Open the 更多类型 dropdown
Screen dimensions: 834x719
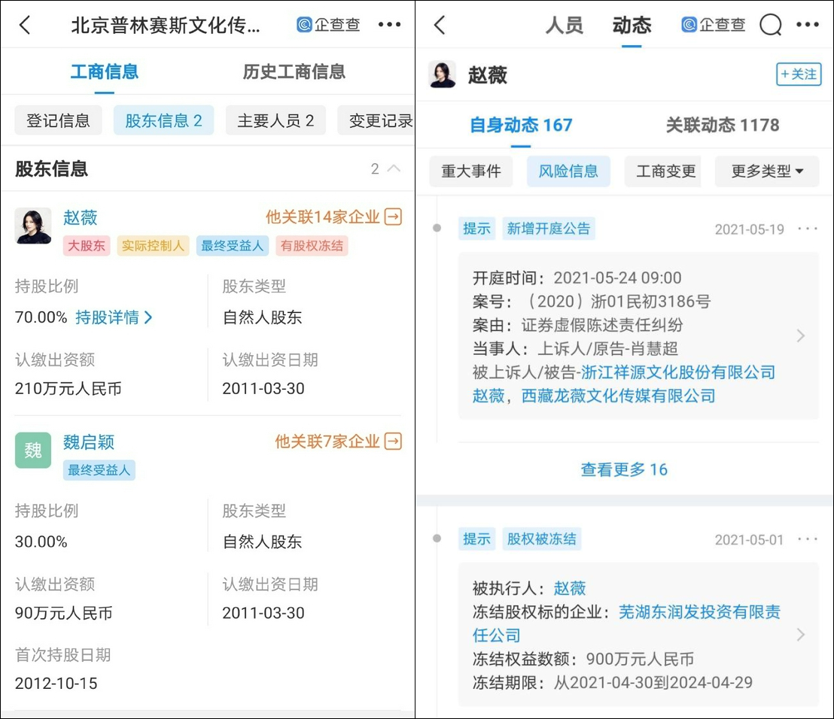(767, 171)
